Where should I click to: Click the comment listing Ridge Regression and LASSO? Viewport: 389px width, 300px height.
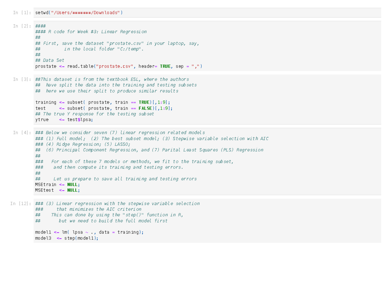coord(83,144)
